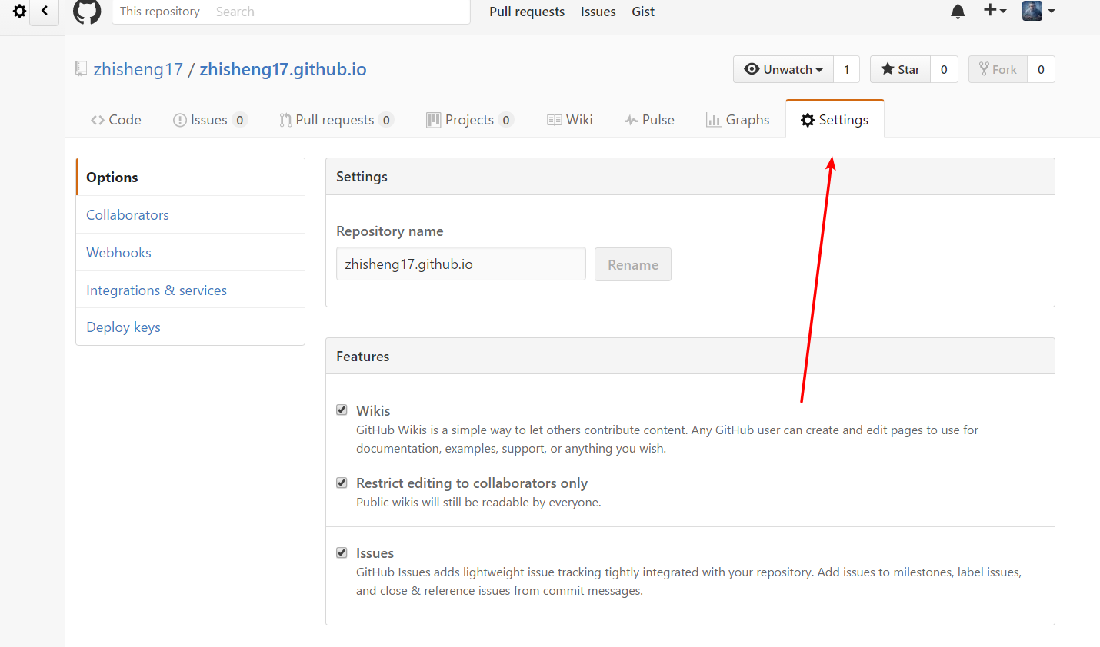Click the Wiki tab book icon

(x=555, y=120)
